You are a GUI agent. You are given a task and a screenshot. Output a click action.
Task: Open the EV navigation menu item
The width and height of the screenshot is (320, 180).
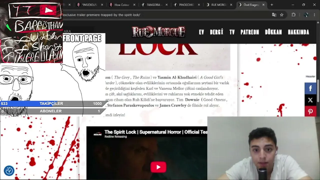[x=201, y=32]
